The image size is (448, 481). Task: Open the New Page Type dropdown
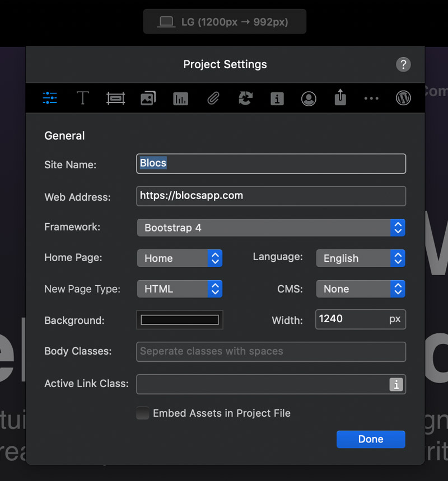pos(180,289)
